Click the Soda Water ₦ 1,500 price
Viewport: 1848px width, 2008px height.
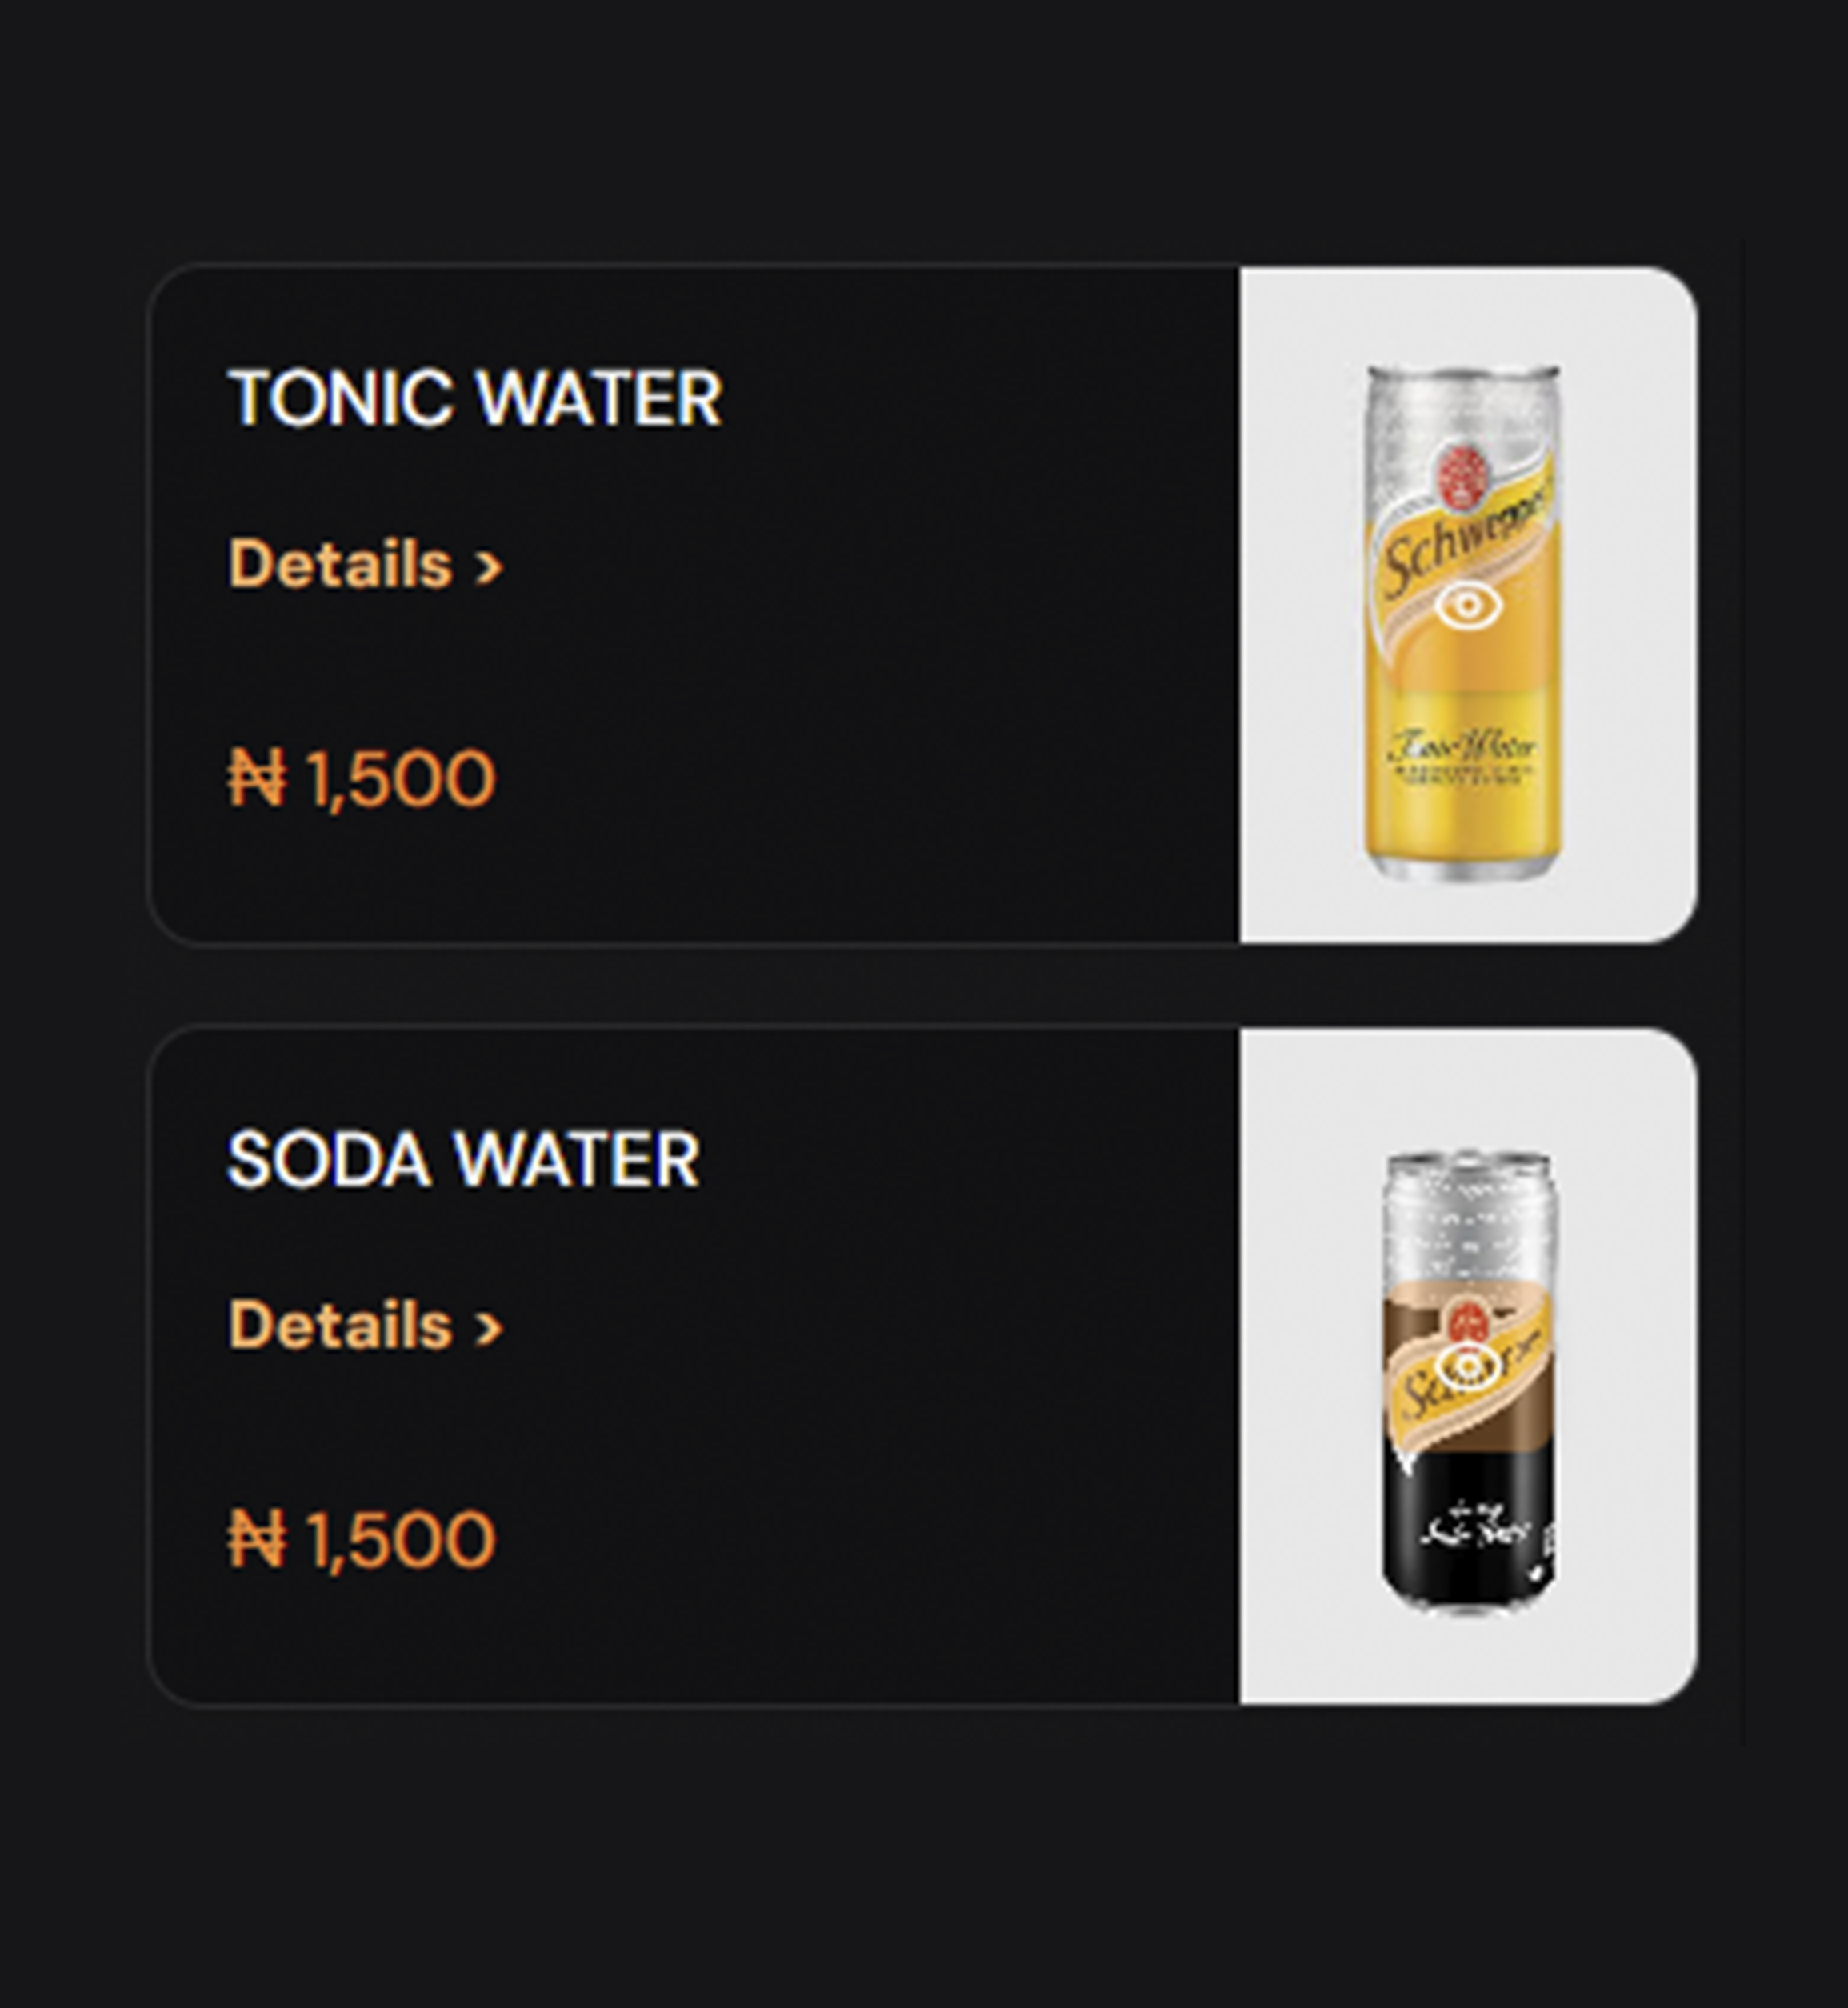point(362,1539)
